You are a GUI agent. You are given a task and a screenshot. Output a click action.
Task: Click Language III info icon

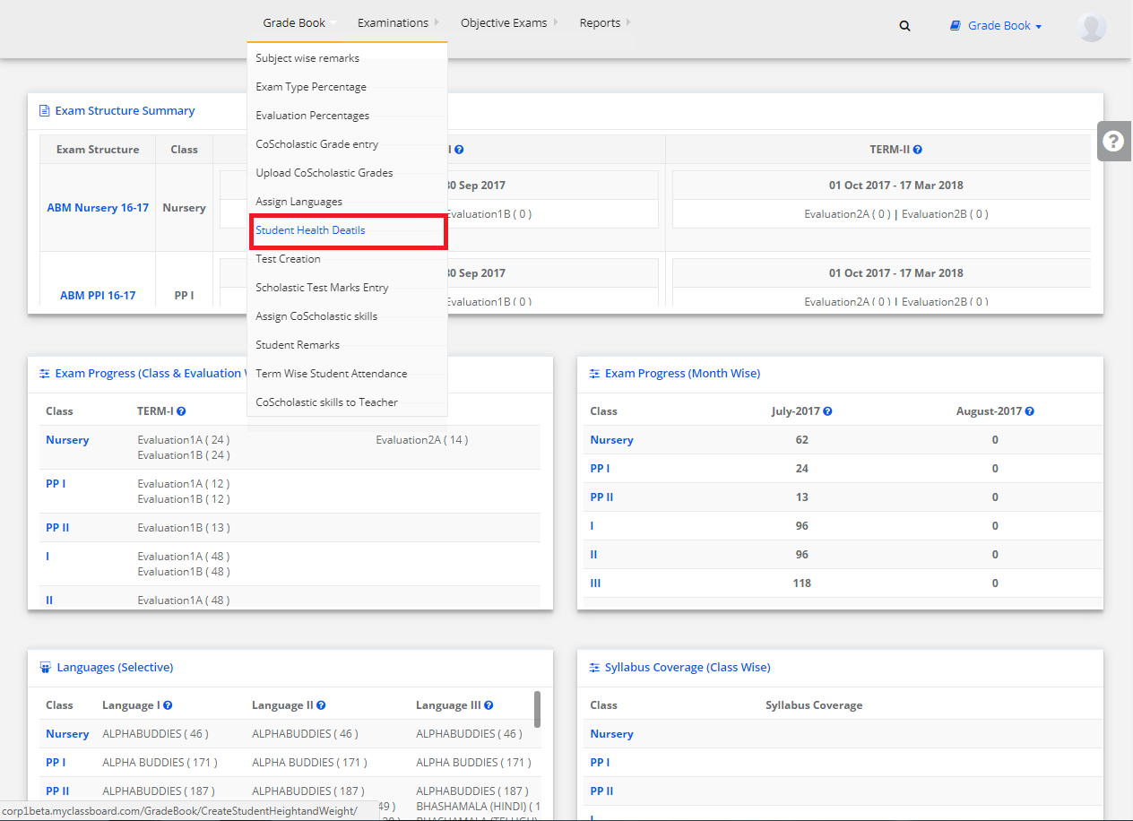[x=489, y=705]
